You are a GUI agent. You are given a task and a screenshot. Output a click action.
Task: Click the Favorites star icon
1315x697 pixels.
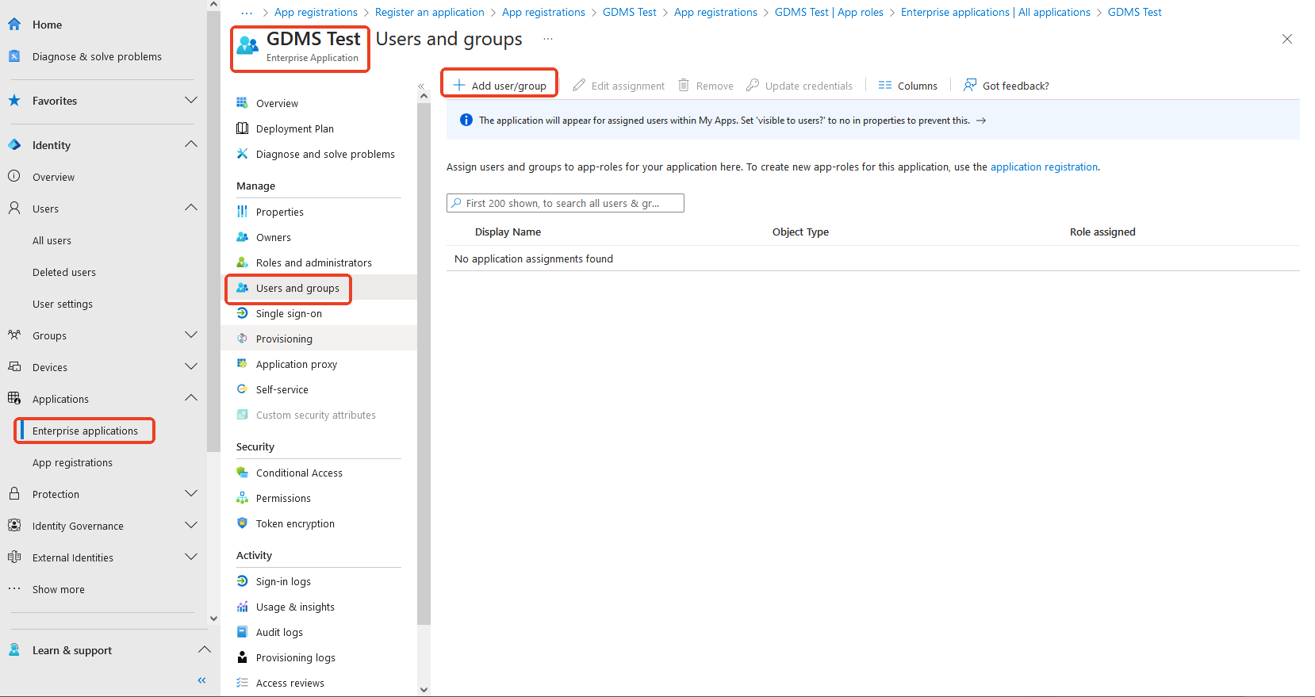(x=14, y=101)
